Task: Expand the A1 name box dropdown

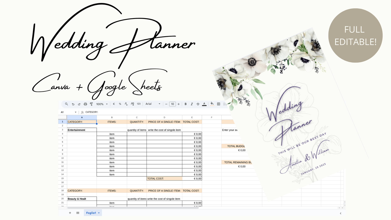Action: (75, 112)
